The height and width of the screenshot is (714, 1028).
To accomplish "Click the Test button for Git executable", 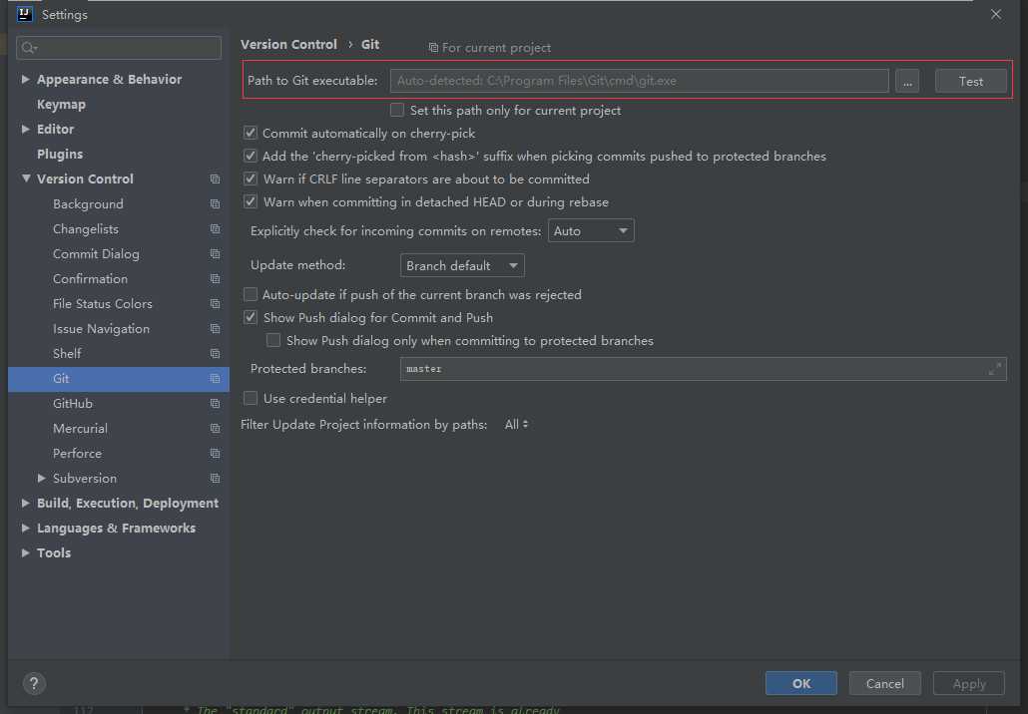I will point(970,81).
